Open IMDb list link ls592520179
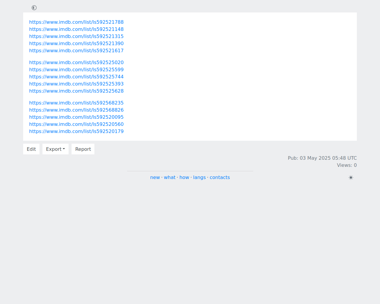The image size is (380, 304). pyautogui.click(x=76, y=131)
